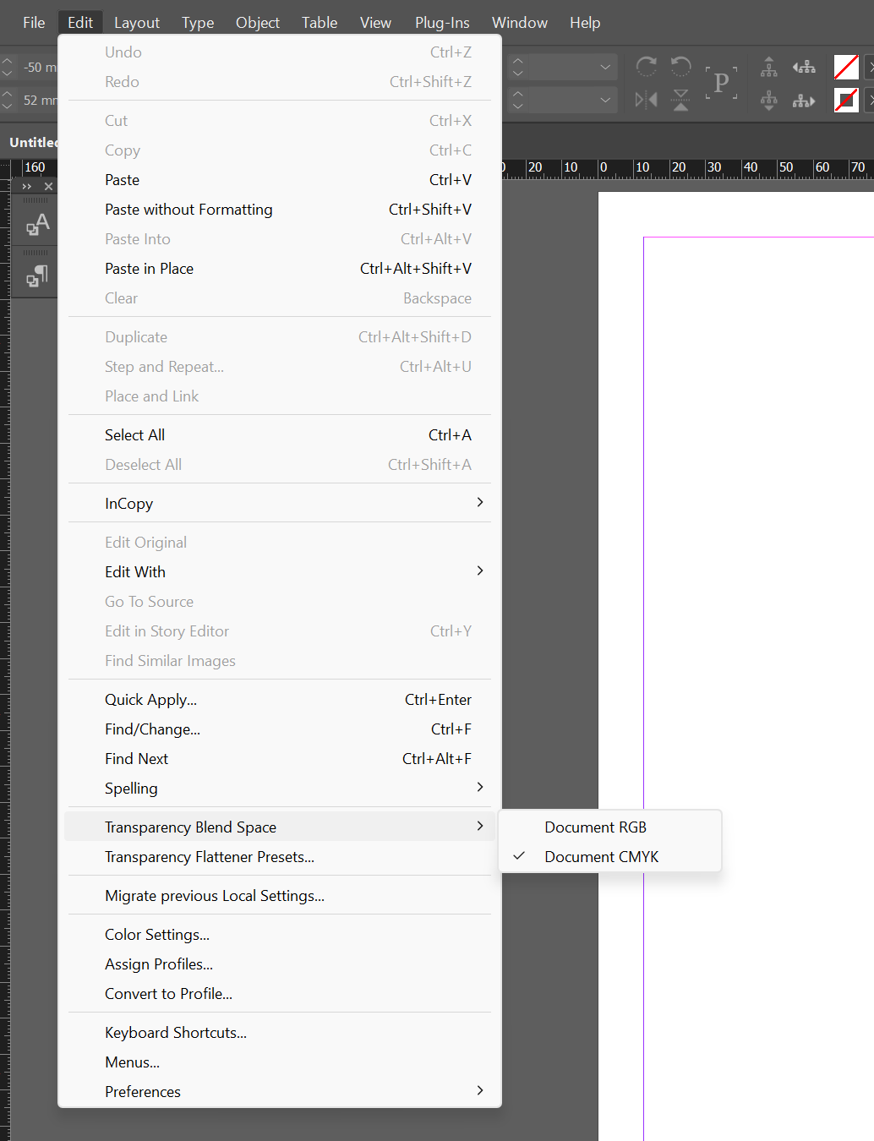Expand the Preferences submenu

480,1091
